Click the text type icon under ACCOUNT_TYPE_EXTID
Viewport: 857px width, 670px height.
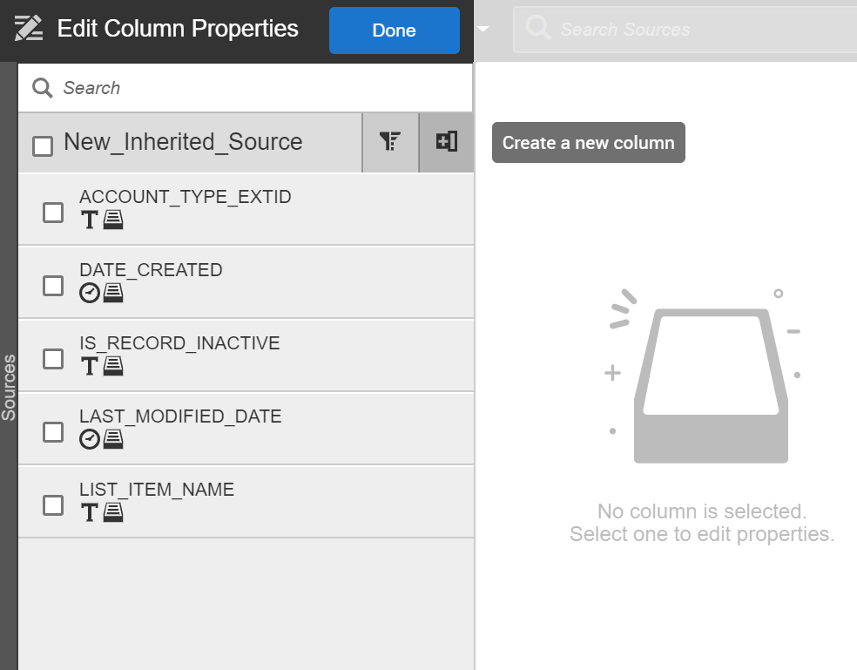click(x=89, y=220)
